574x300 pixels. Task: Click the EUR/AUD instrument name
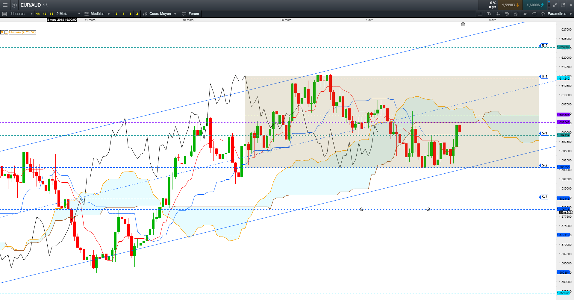(31, 5)
